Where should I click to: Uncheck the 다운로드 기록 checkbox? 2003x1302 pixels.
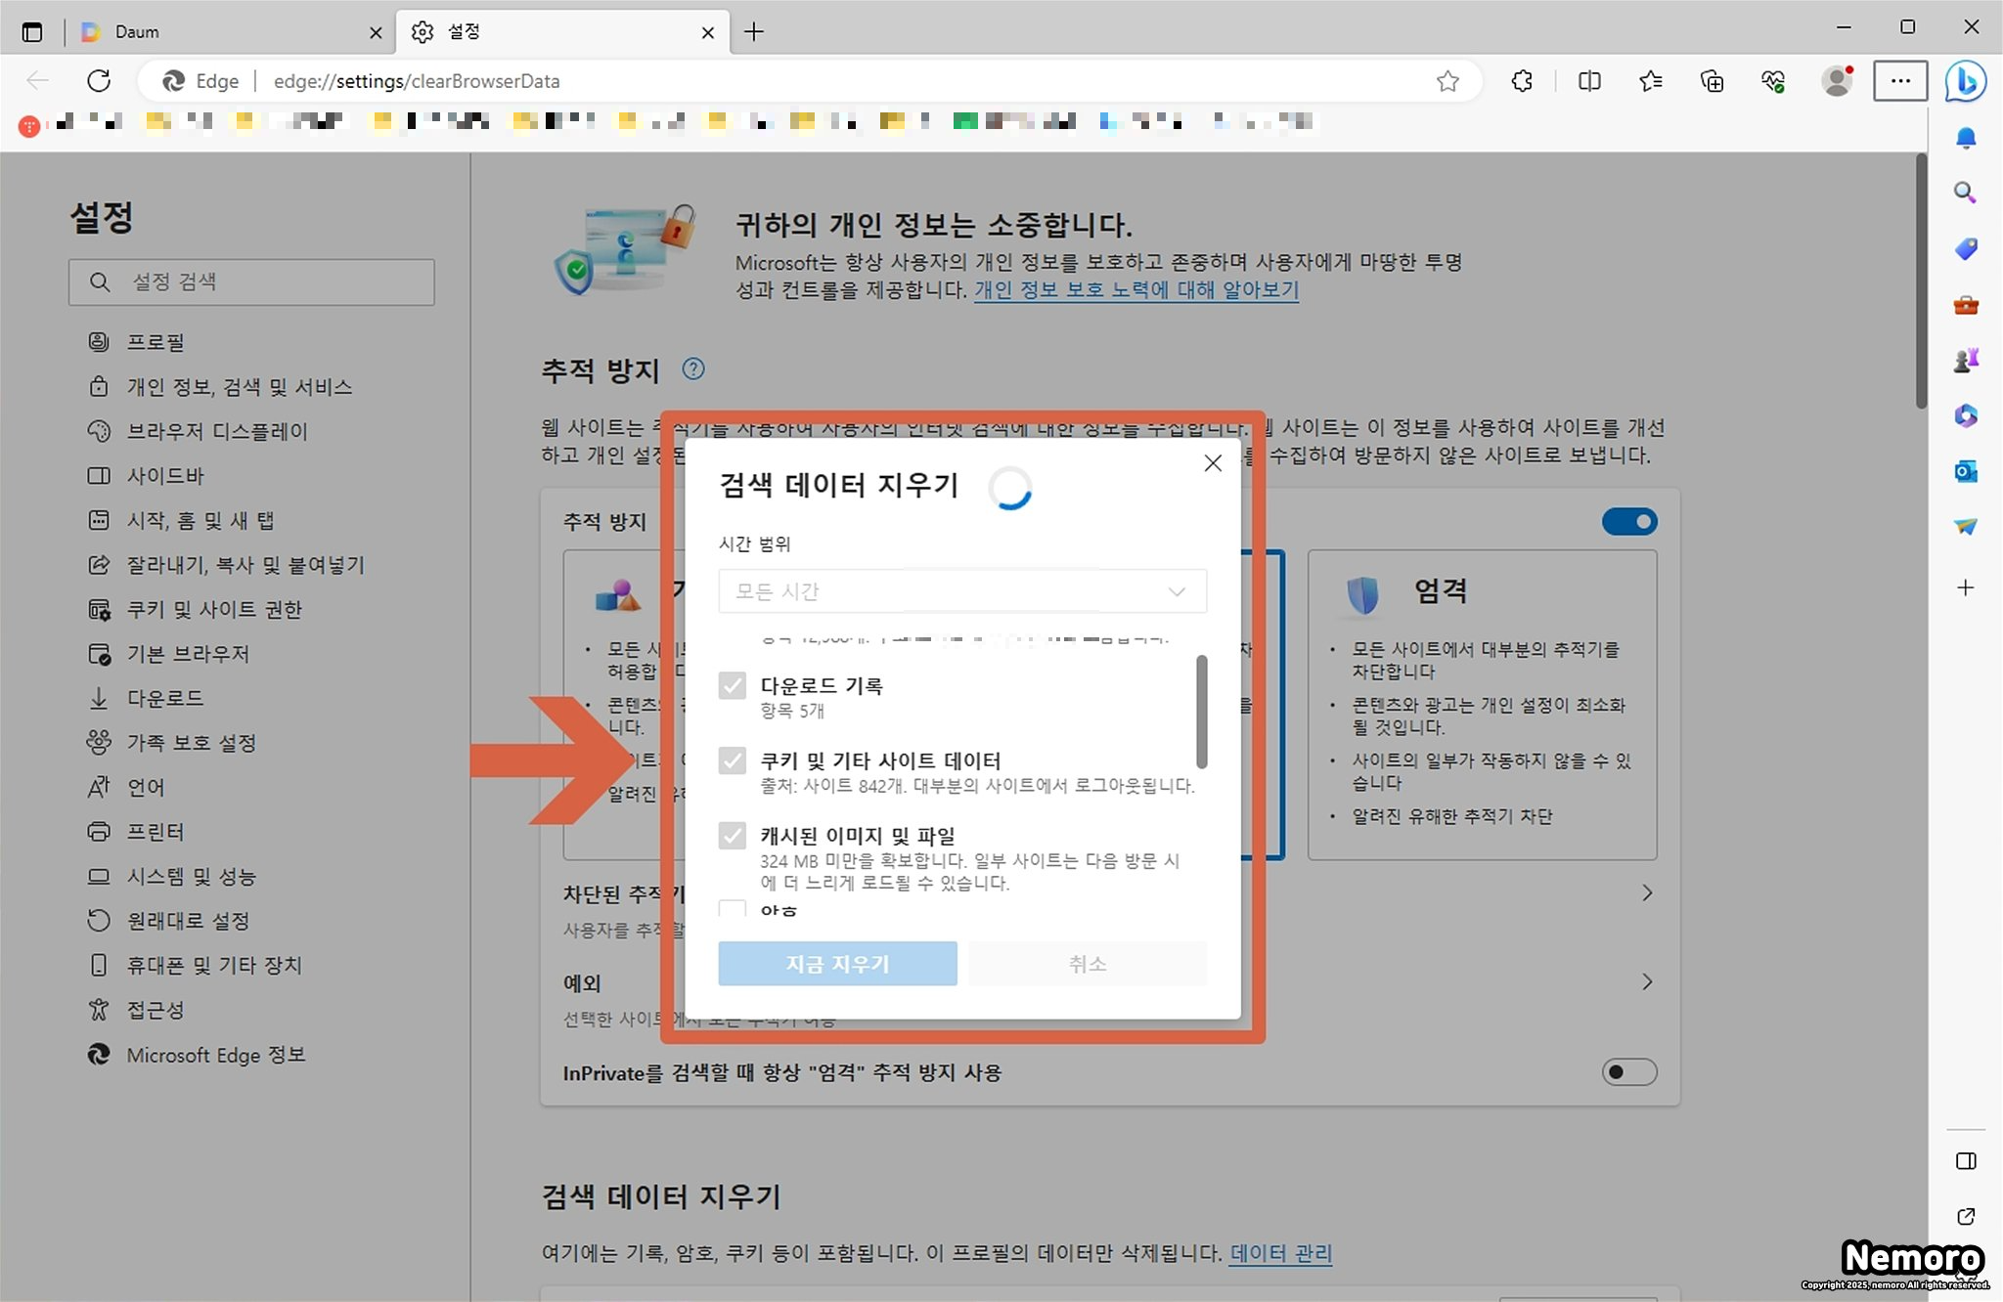[733, 685]
